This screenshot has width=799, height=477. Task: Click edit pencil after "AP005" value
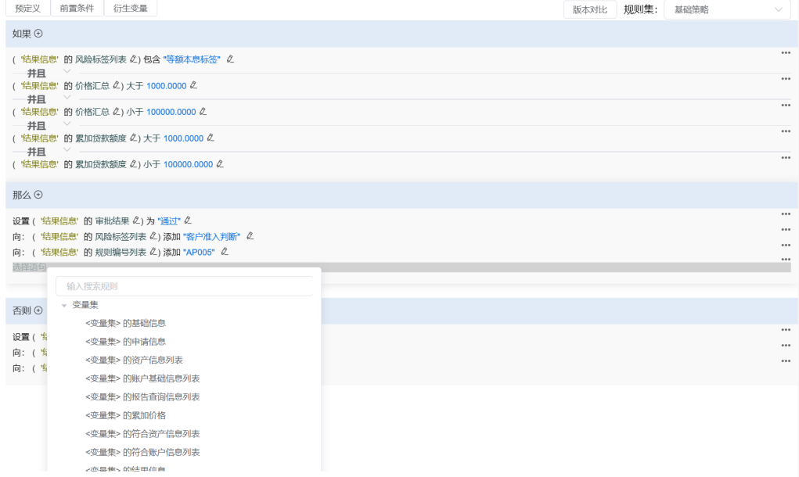(225, 252)
